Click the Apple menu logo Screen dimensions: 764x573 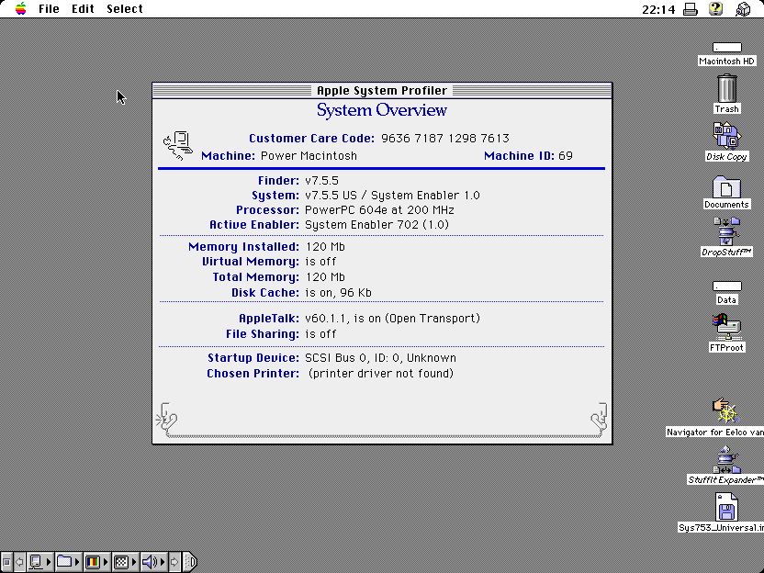click(x=20, y=9)
